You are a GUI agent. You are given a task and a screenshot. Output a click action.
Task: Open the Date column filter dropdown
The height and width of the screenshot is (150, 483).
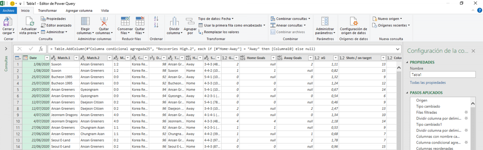(x=47, y=58)
